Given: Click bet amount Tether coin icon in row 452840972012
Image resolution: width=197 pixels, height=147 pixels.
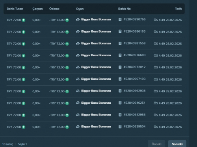Looking at the screenshot, I should click(24, 68).
